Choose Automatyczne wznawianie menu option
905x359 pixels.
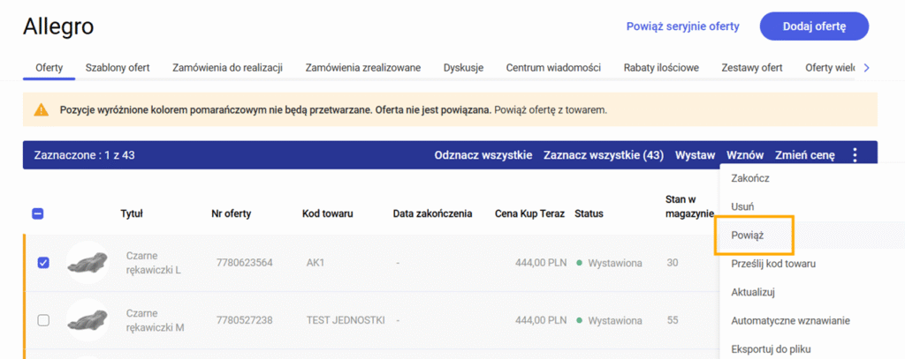pyautogui.click(x=790, y=321)
